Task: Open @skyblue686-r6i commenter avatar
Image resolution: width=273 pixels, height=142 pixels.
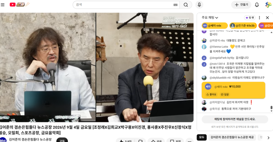Action: (204, 78)
